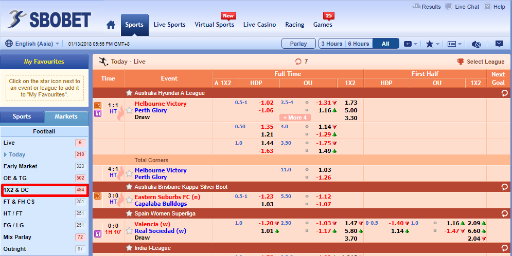
Task: Open the OE & TG market
Action: click(44, 178)
